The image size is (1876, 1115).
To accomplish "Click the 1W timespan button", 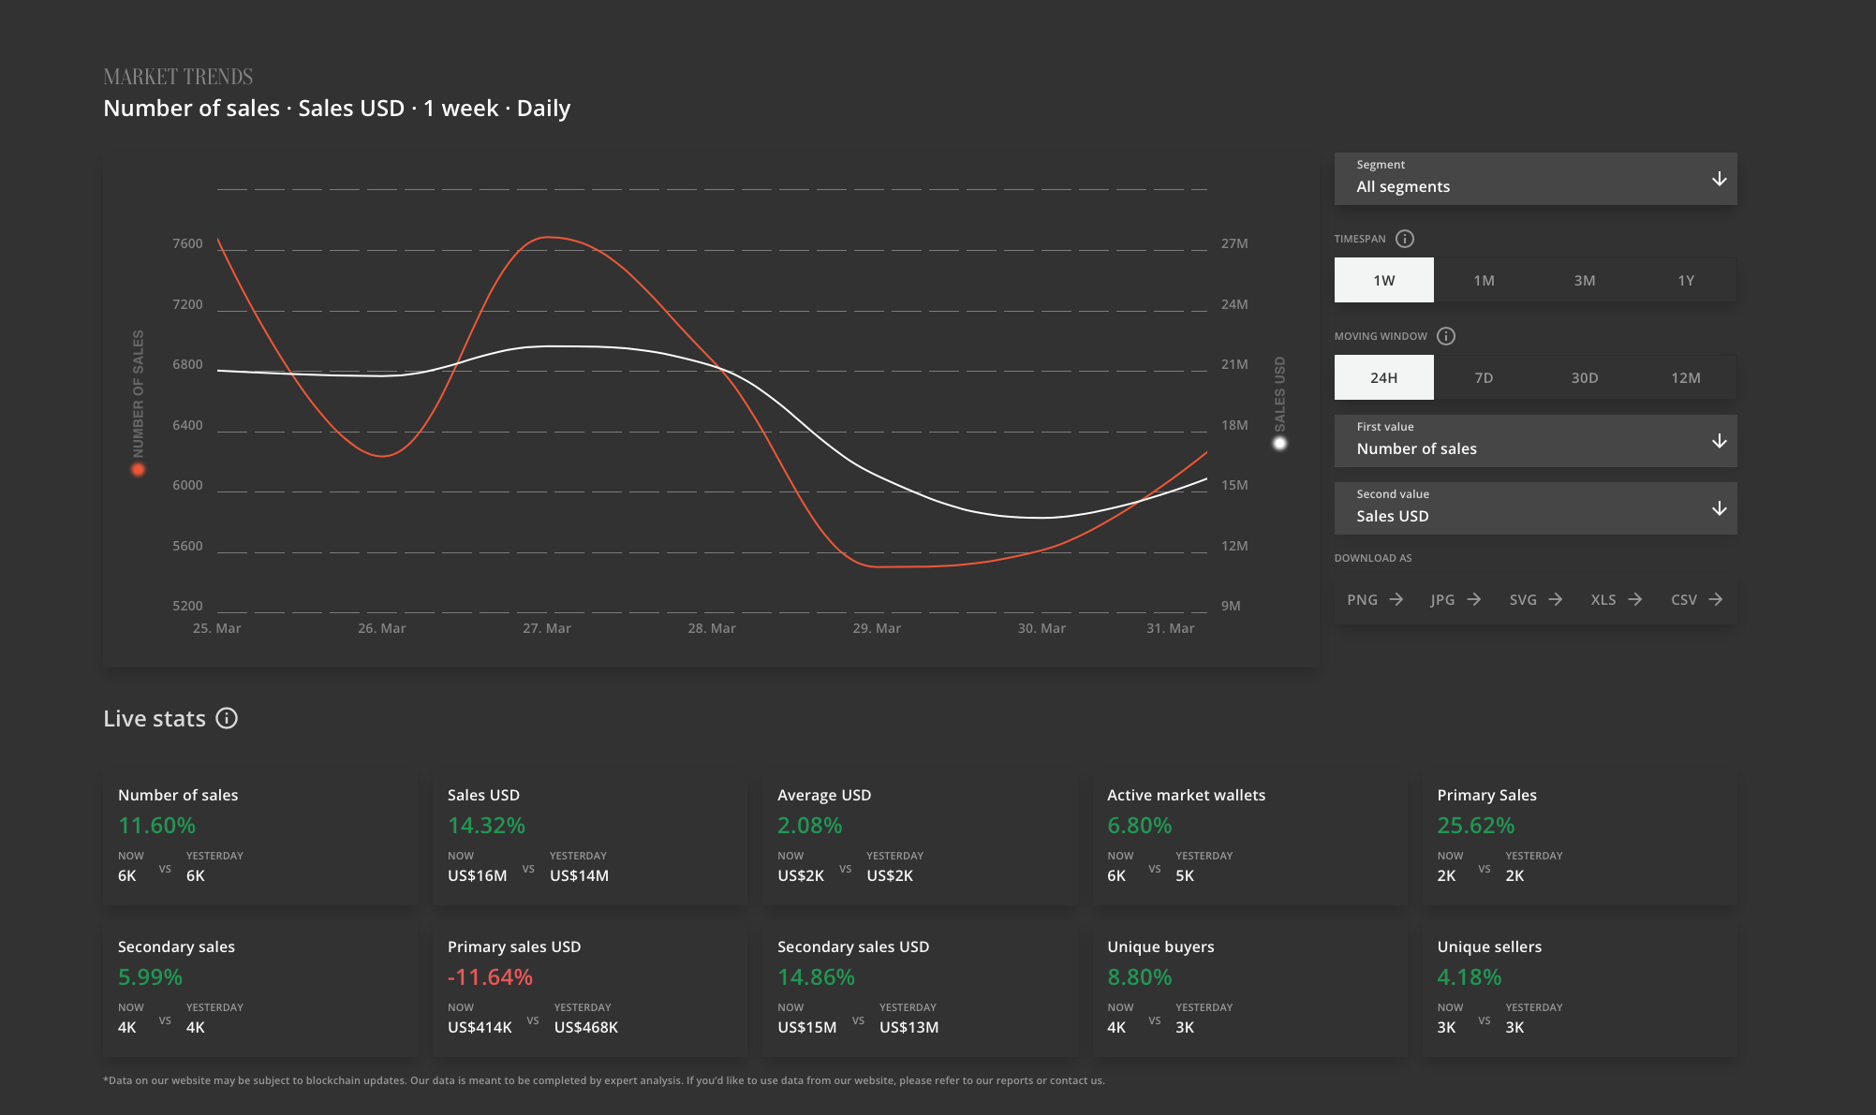I will (1383, 281).
